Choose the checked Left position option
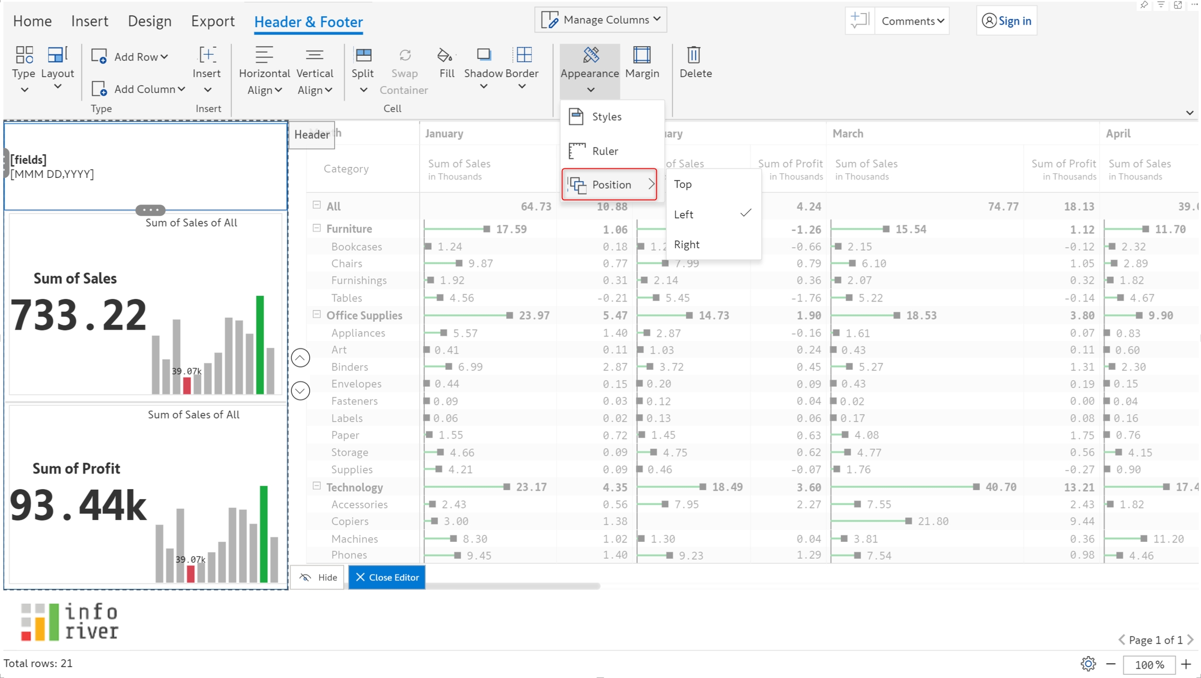The width and height of the screenshot is (1201, 678). click(683, 214)
